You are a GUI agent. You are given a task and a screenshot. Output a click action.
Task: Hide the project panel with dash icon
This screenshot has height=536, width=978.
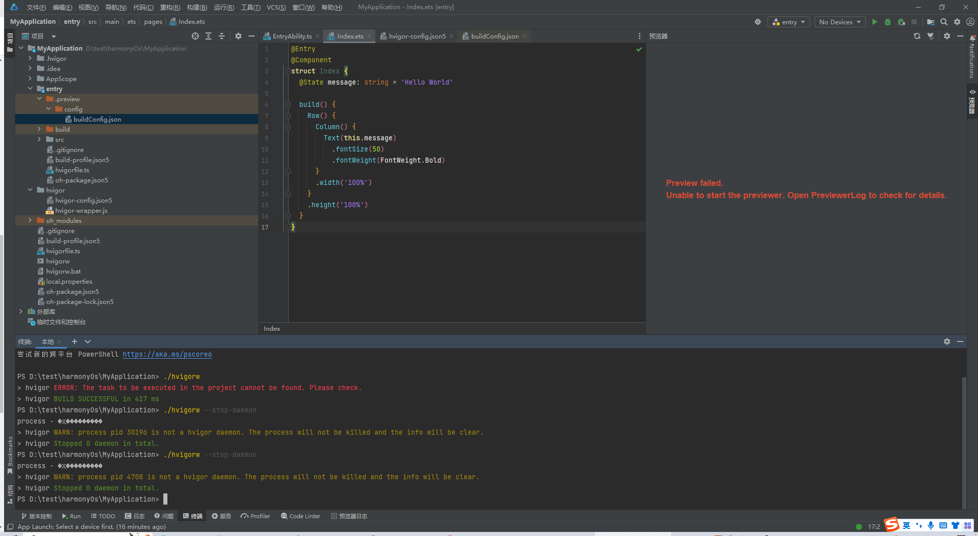click(251, 36)
